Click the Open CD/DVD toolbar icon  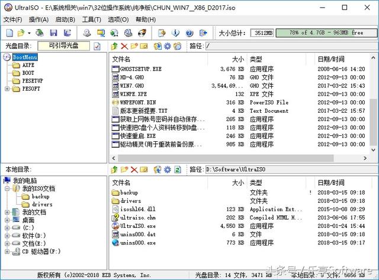tap(40, 33)
